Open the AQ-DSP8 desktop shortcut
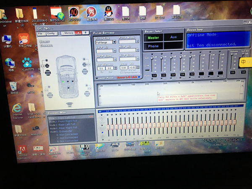This screenshot has width=252, height=189. [73, 13]
